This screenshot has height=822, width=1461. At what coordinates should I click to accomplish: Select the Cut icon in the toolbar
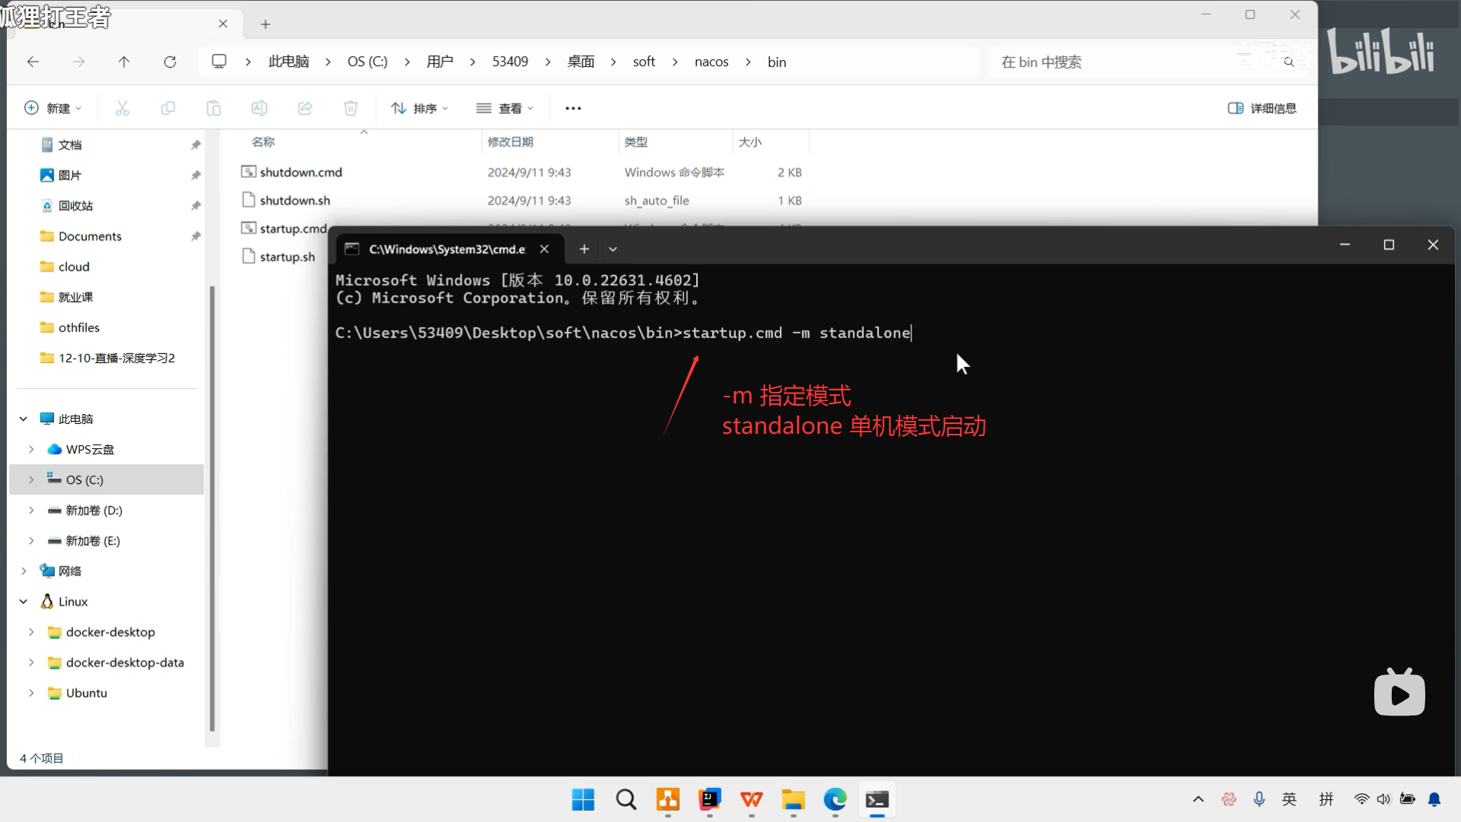[123, 107]
